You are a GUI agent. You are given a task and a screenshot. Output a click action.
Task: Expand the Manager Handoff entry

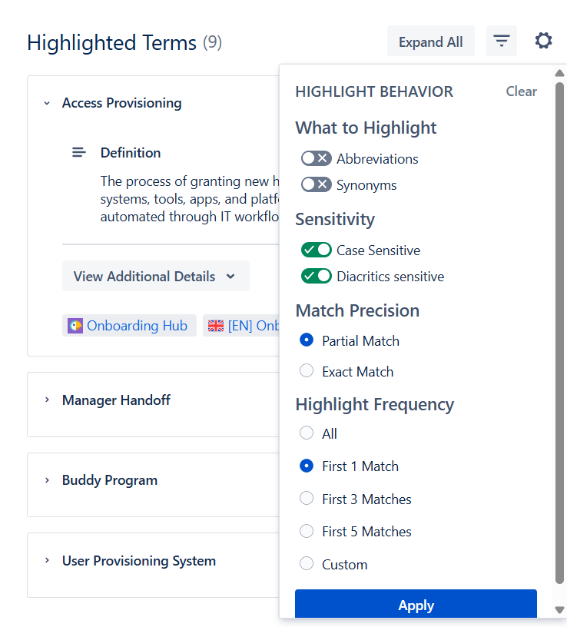pyautogui.click(x=46, y=400)
